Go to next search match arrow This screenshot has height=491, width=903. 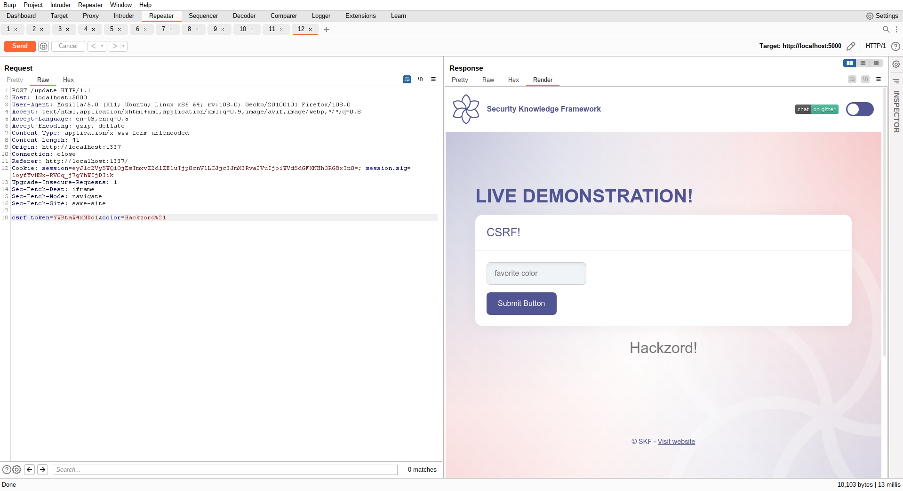pyautogui.click(x=42, y=469)
